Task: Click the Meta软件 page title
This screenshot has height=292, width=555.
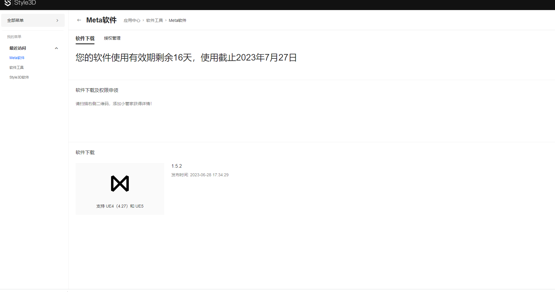Action: tap(101, 20)
